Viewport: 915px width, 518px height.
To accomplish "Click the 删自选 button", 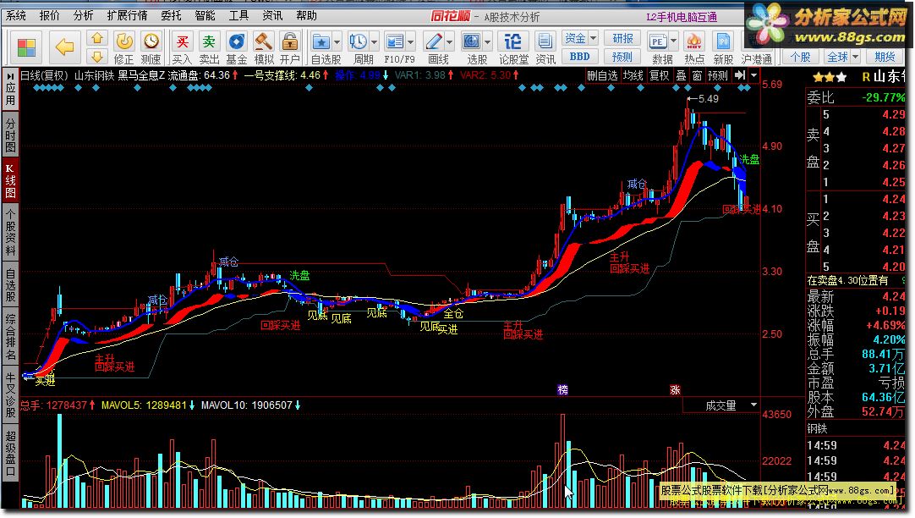I will [602, 75].
